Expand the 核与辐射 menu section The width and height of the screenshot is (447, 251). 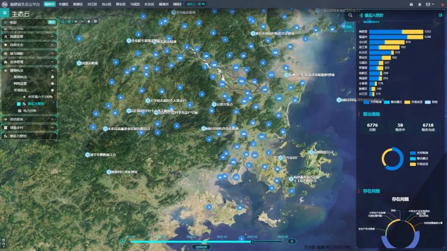pos(29,53)
